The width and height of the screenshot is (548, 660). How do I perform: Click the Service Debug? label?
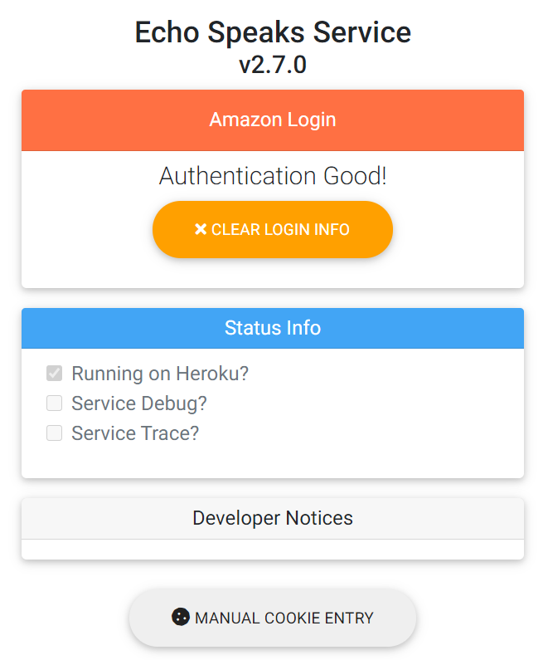point(139,403)
